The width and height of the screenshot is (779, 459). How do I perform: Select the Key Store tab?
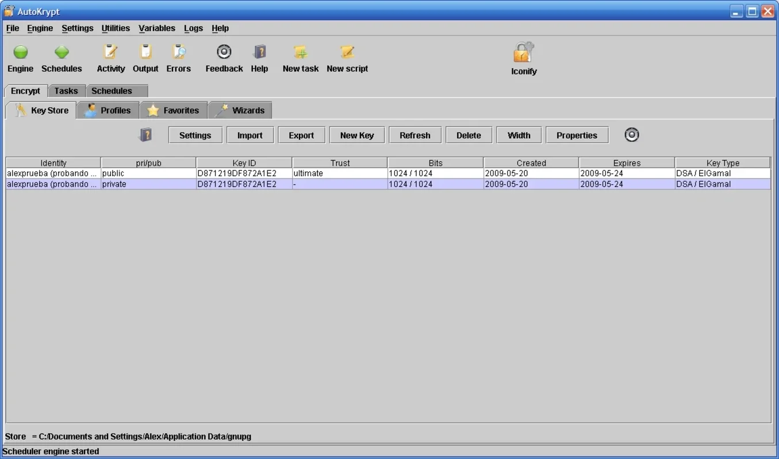41,110
